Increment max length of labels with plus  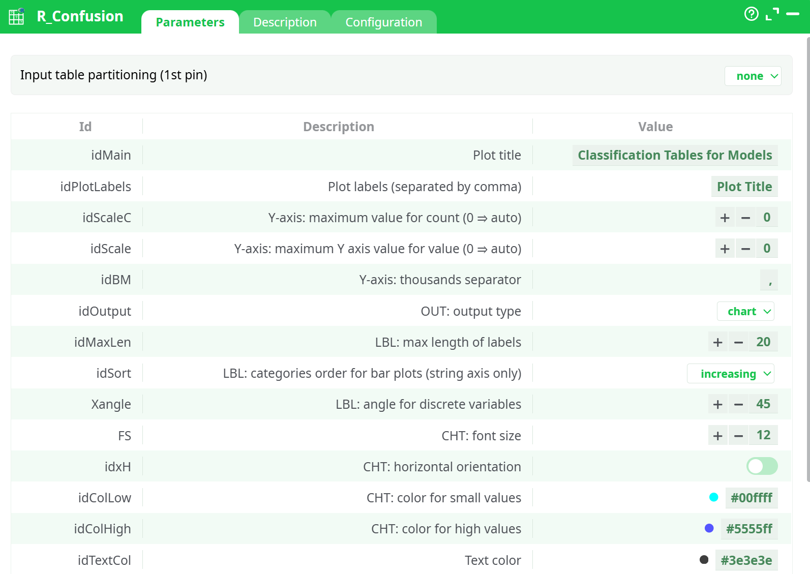click(717, 343)
